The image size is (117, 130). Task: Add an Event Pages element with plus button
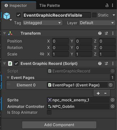[98, 93]
